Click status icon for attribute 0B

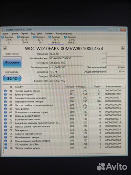pos(5,116)
